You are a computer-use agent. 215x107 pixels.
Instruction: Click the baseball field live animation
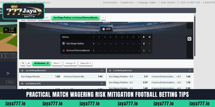(x=9, y=37)
